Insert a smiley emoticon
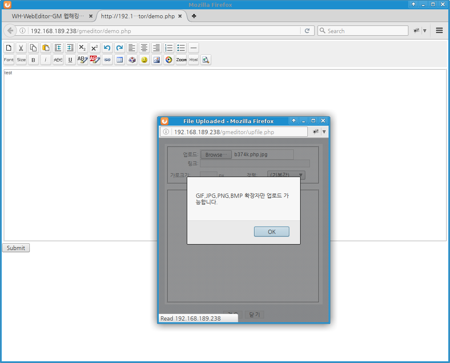 (144, 60)
